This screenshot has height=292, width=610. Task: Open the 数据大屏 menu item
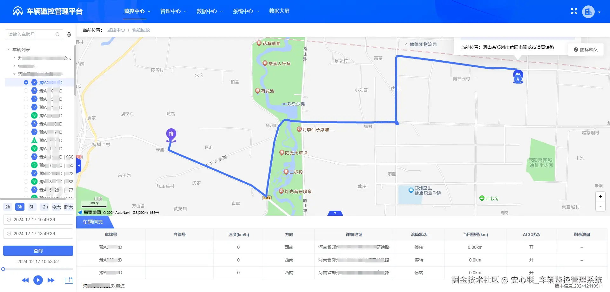(279, 11)
